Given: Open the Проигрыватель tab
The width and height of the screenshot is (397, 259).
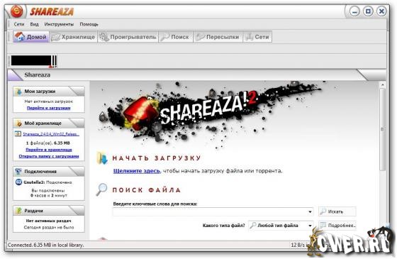Looking at the screenshot, I should [x=128, y=37].
